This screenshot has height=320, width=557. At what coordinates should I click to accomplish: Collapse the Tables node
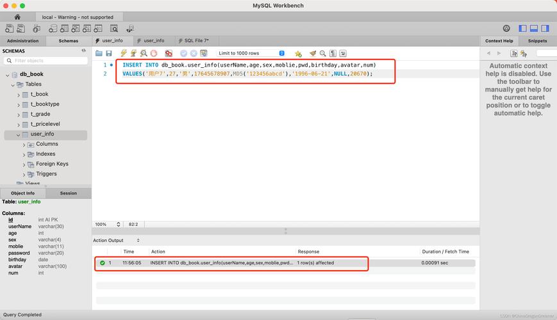coord(13,84)
